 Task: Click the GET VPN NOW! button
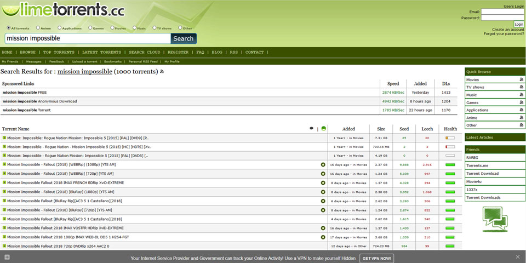(x=376, y=258)
